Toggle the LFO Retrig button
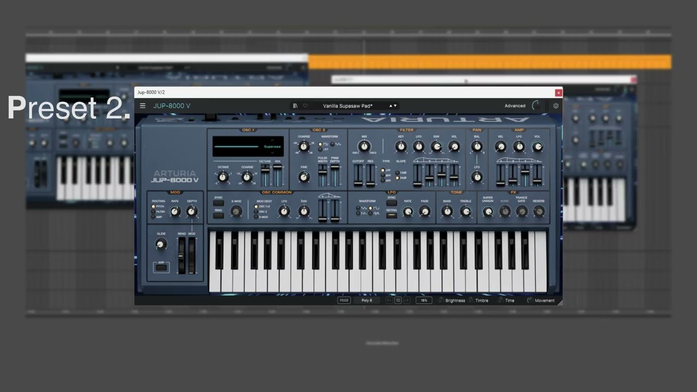The width and height of the screenshot is (697, 392). point(392,216)
